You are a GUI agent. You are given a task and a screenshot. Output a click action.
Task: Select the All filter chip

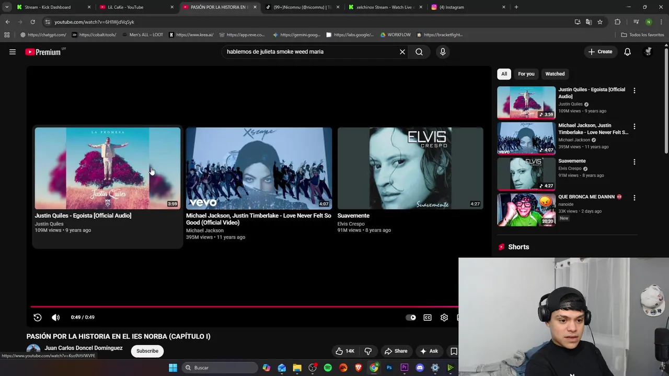click(x=504, y=74)
